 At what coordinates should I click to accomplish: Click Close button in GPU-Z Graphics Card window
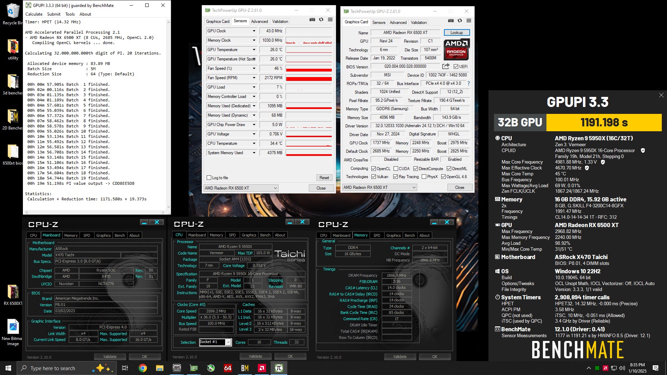click(x=460, y=187)
